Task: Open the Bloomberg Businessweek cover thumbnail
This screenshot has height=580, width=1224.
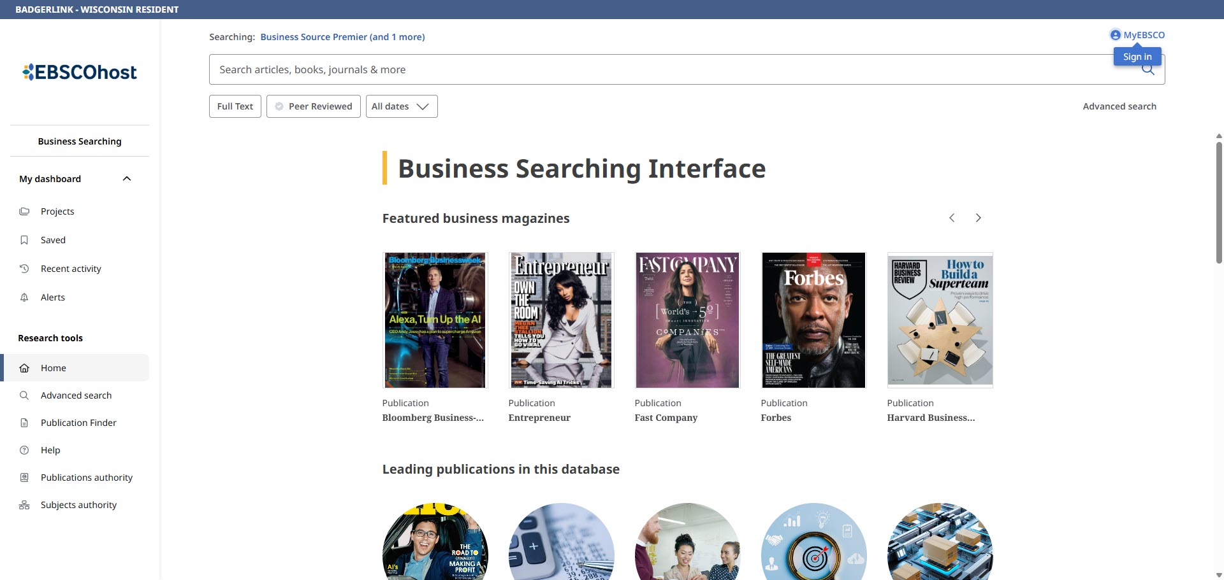Action: coord(435,320)
